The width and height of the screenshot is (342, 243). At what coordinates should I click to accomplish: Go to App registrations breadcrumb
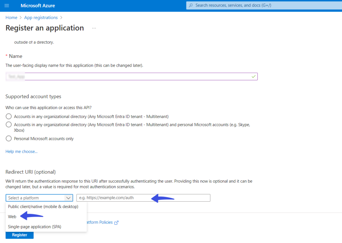point(41,18)
